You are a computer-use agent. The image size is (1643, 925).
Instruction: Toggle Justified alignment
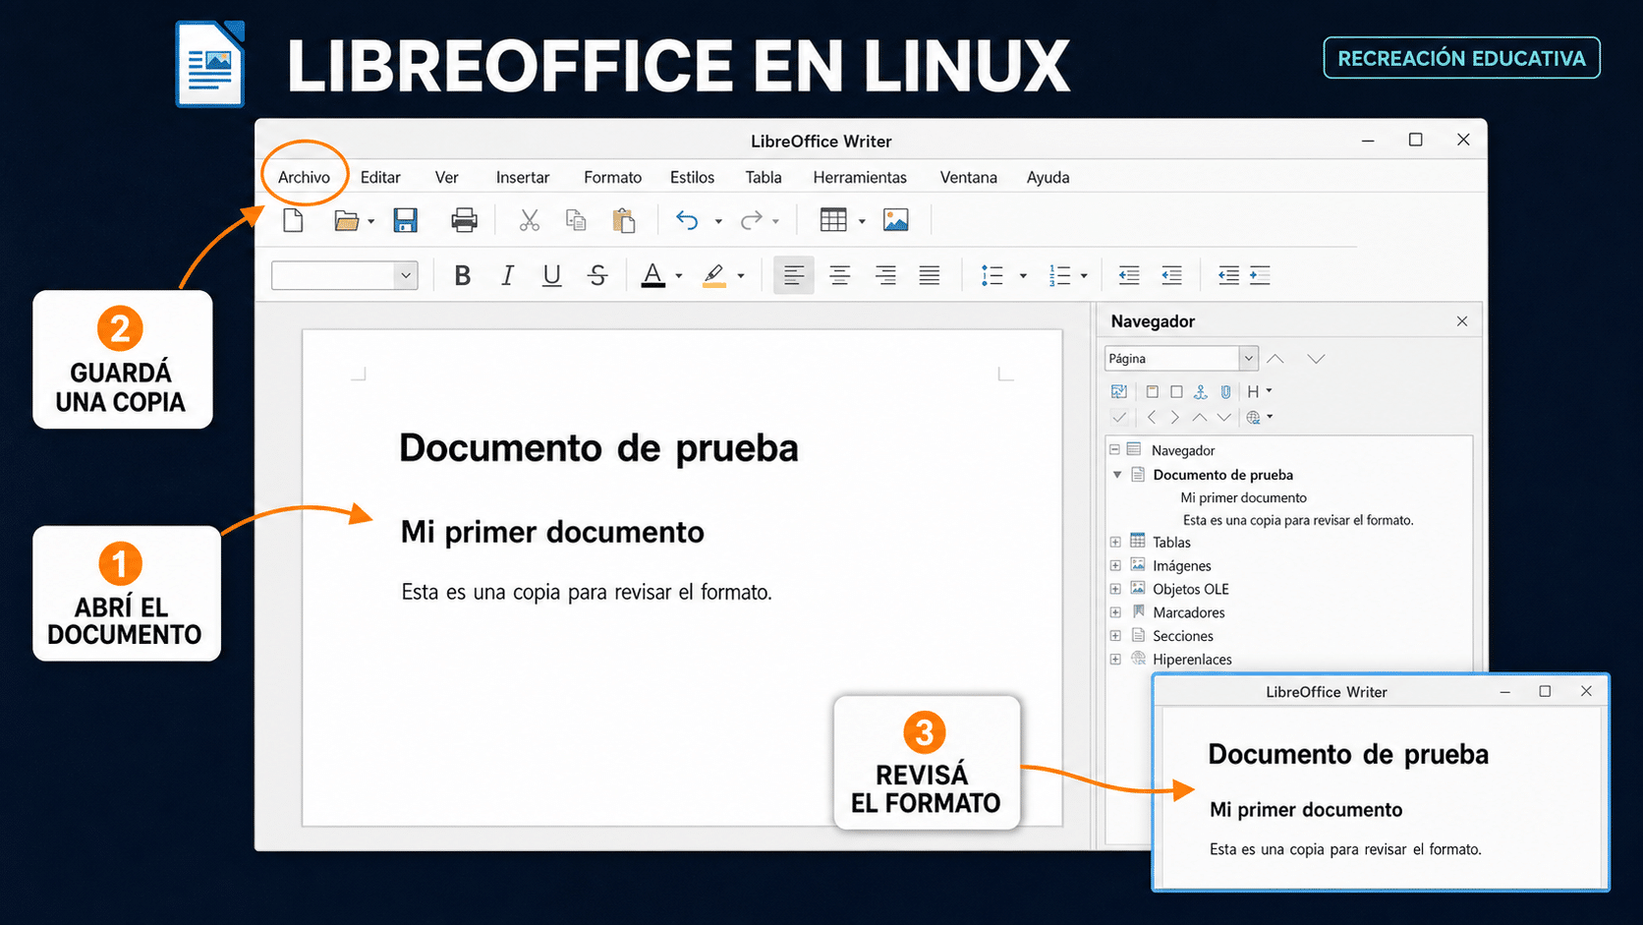click(x=930, y=276)
